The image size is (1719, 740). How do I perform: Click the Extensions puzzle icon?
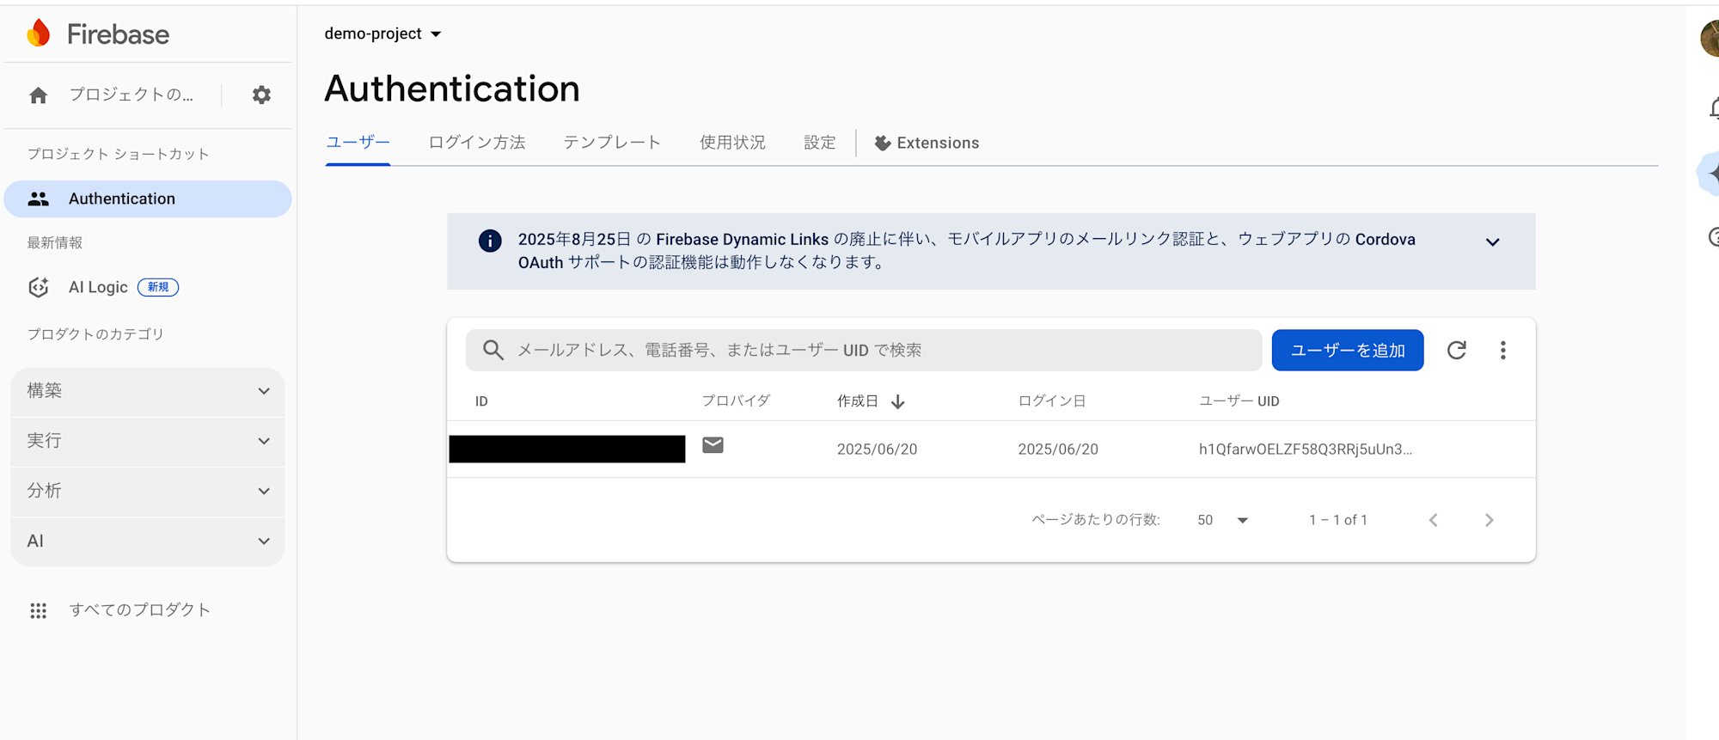tap(882, 143)
